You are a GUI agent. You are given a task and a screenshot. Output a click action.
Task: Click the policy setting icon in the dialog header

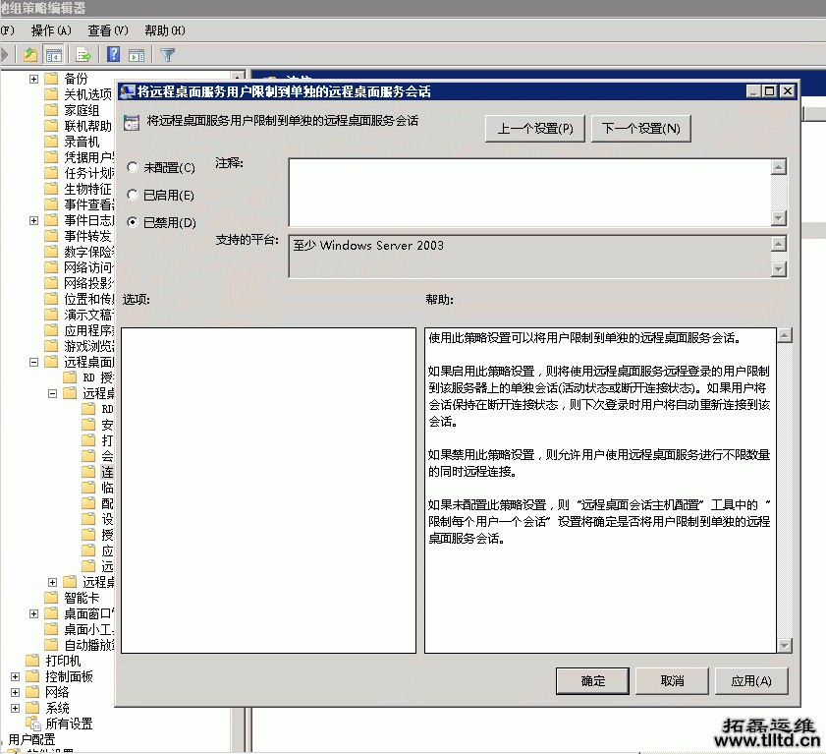[131, 122]
